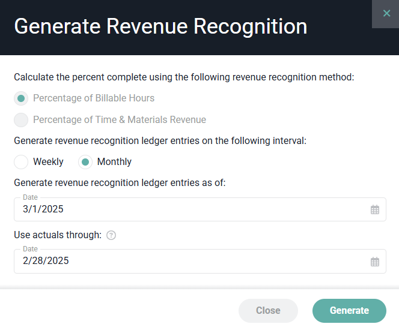Close the dialog with the X icon

tap(386, 13)
